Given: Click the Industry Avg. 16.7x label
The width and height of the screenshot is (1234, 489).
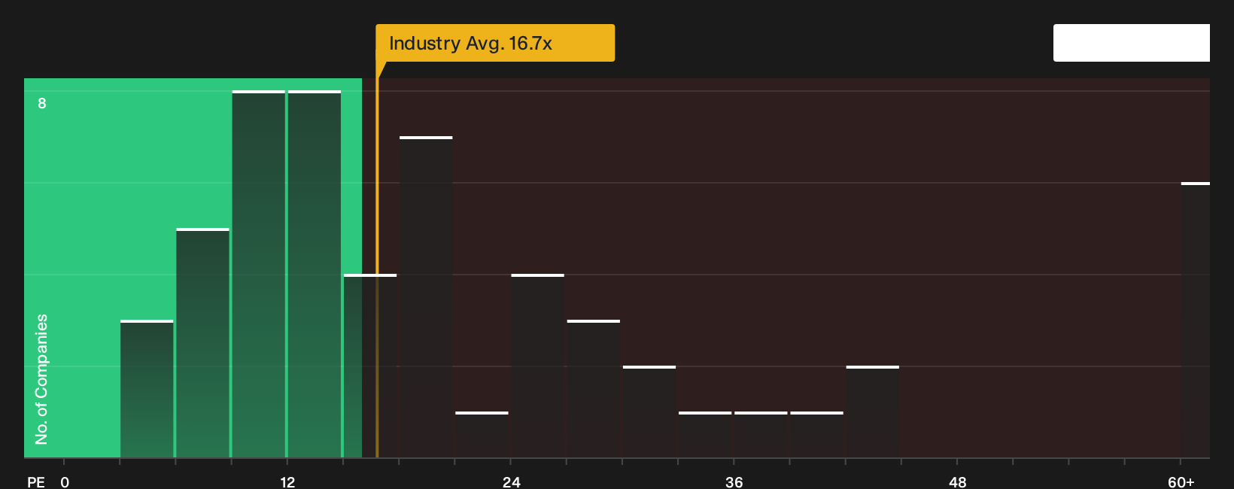Looking at the screenshot, I should click(x=495, y=43).
